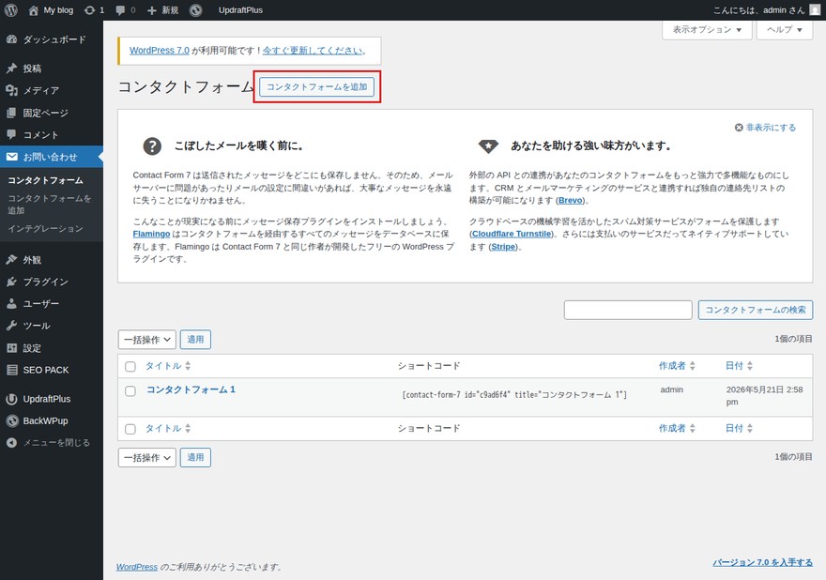This screenshot has height=580, width=826.
Task: Toggle select-all checkbox in table header
Action: (x=130, y=366)
